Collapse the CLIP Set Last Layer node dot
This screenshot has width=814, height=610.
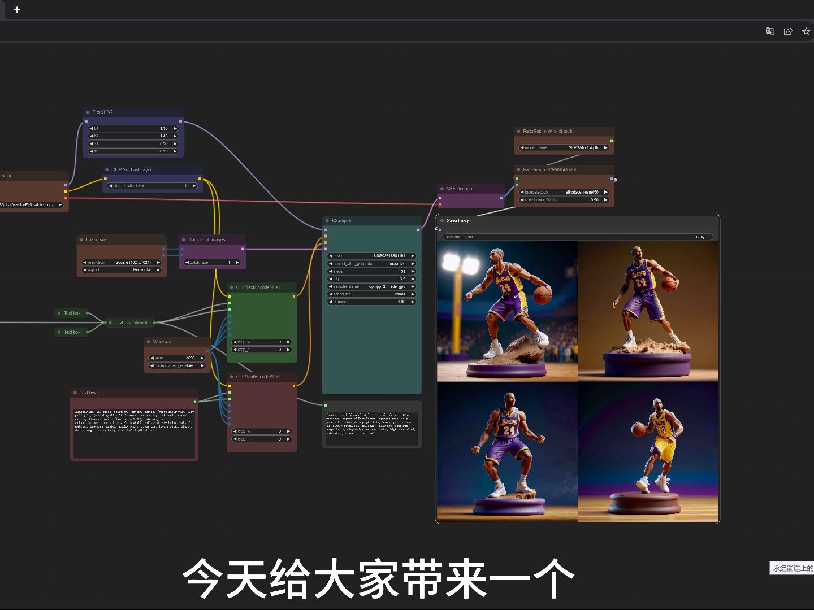click(107, 169)
